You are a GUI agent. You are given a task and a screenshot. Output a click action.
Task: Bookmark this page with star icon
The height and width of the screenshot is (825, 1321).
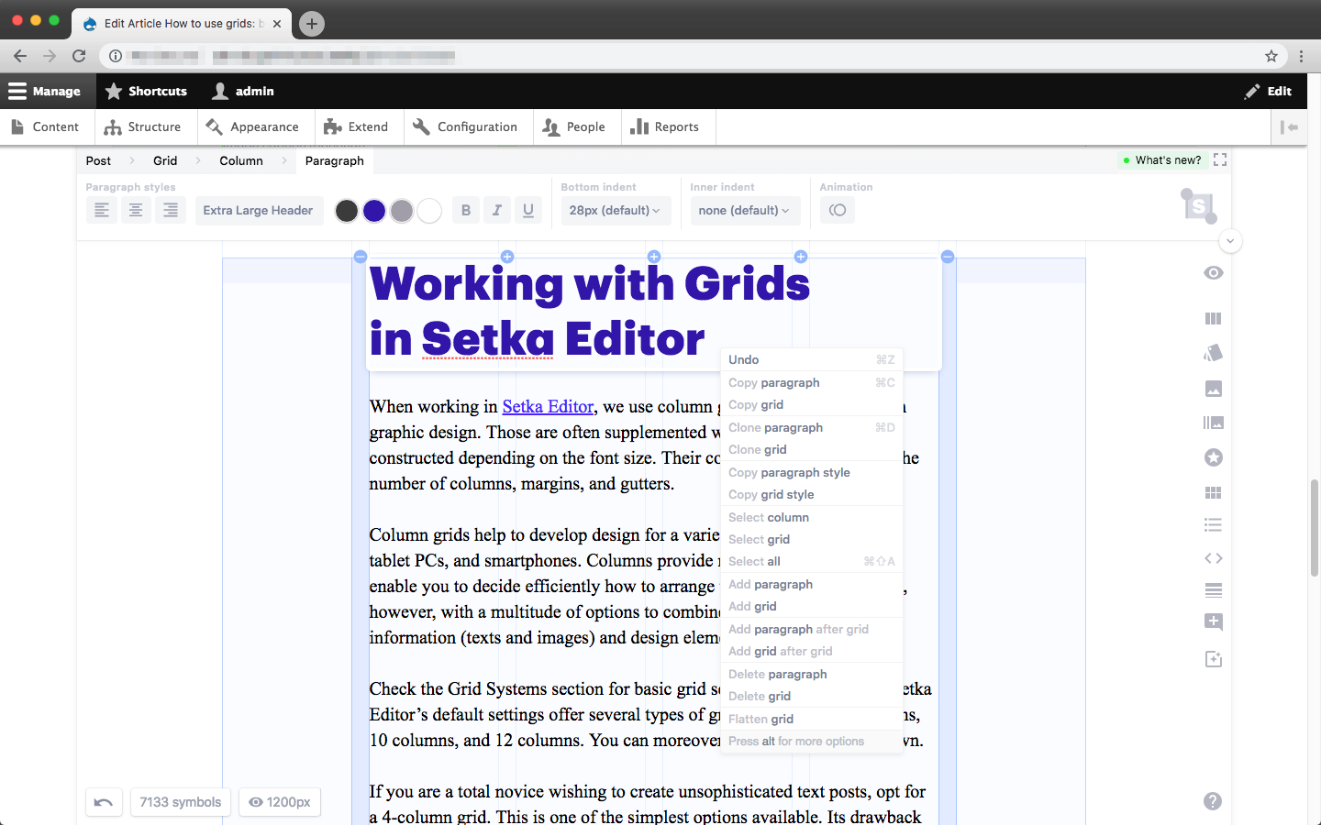(1271, 56)
